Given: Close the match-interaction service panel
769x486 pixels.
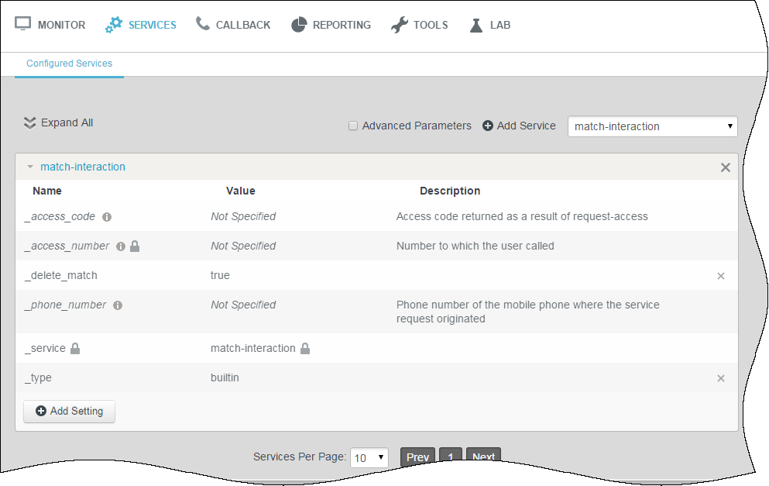Looking at the screenshot, I should [x=726, y=167].
